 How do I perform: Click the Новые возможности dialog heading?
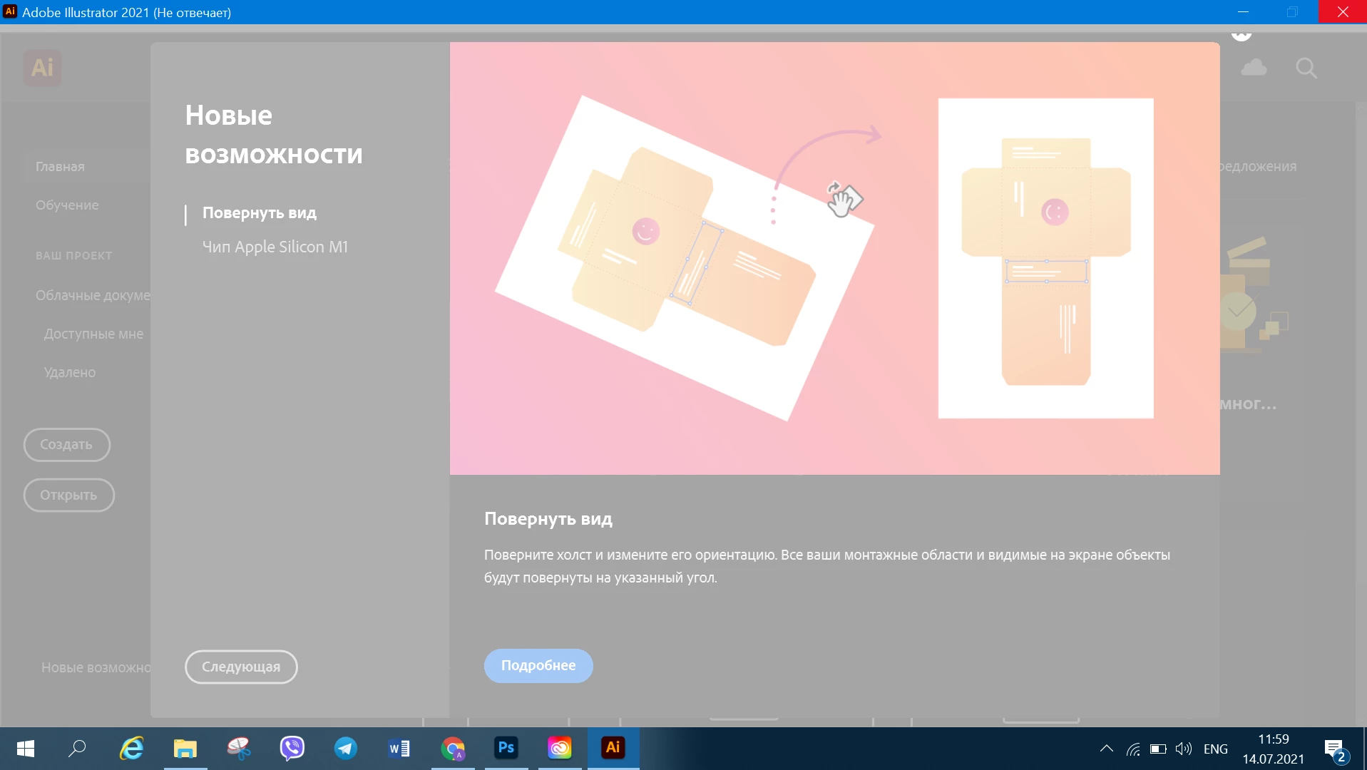pyautogui.click(x=274, y=135)
